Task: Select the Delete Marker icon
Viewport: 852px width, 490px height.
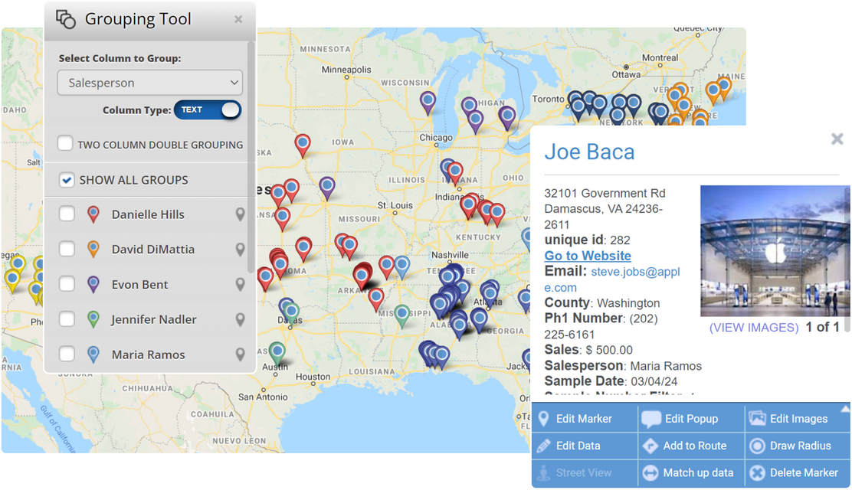Action: click(x=759, y=472)
